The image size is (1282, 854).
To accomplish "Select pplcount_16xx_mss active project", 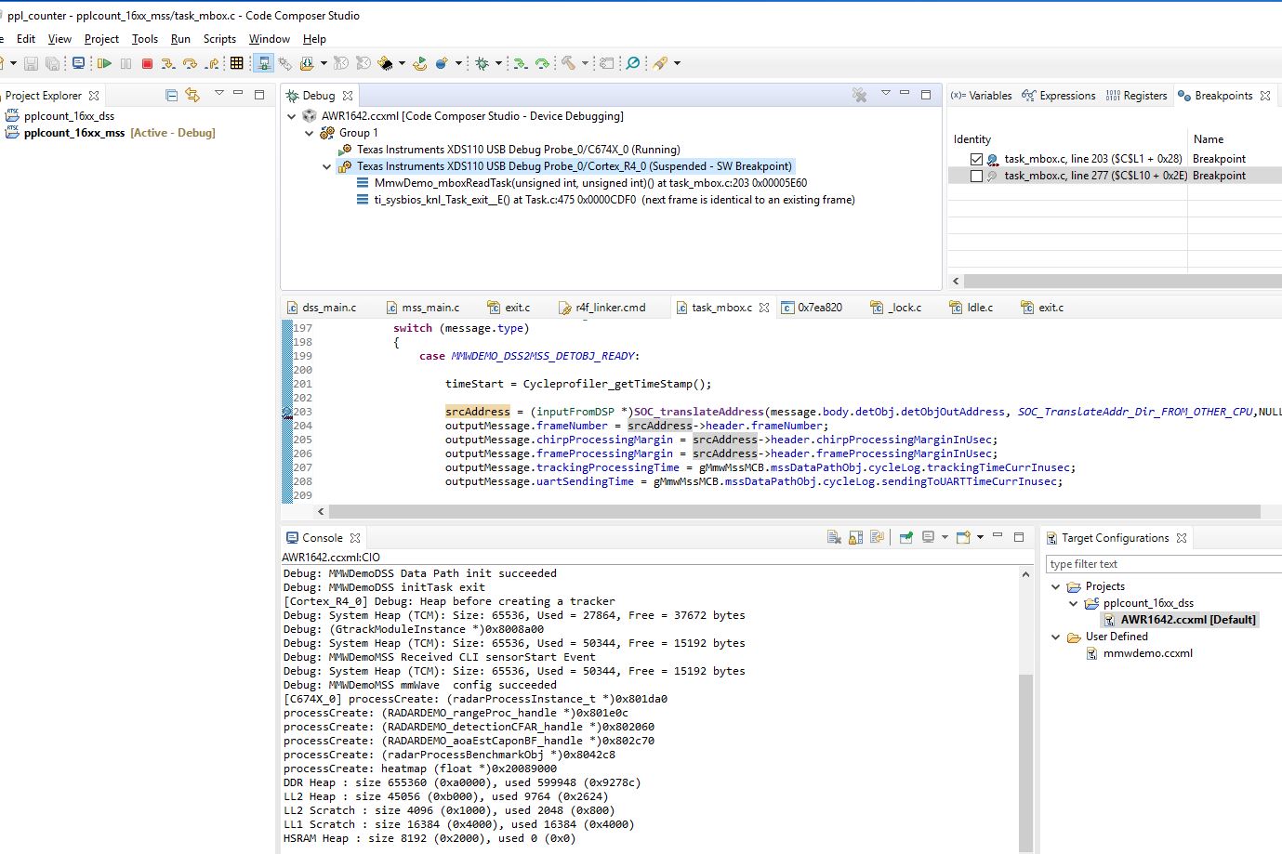I will [x=111, y=133].
